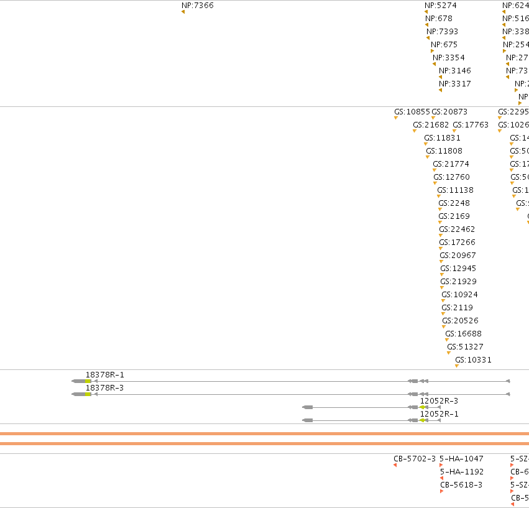Click the 5-HA-1192 feature
Viewport: 529px width, 508px height.
pos(441,478)
